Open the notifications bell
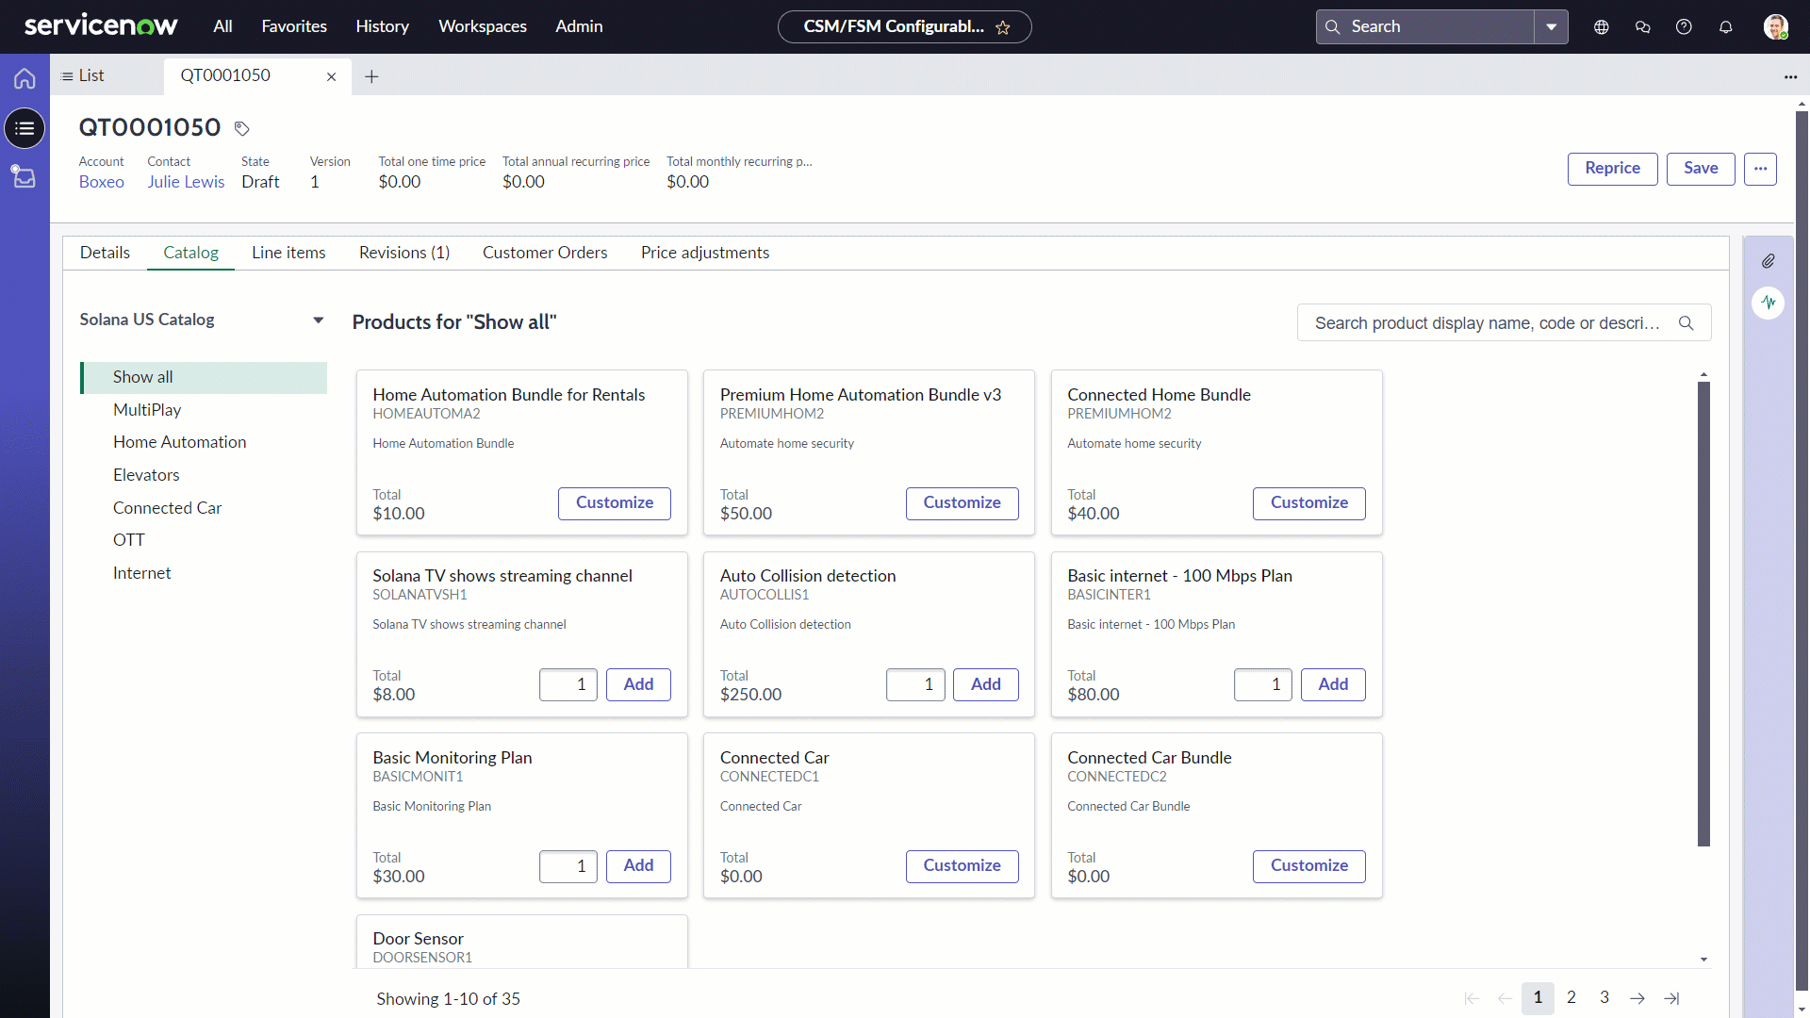1810x1018 pixels. pos(1726,27)
